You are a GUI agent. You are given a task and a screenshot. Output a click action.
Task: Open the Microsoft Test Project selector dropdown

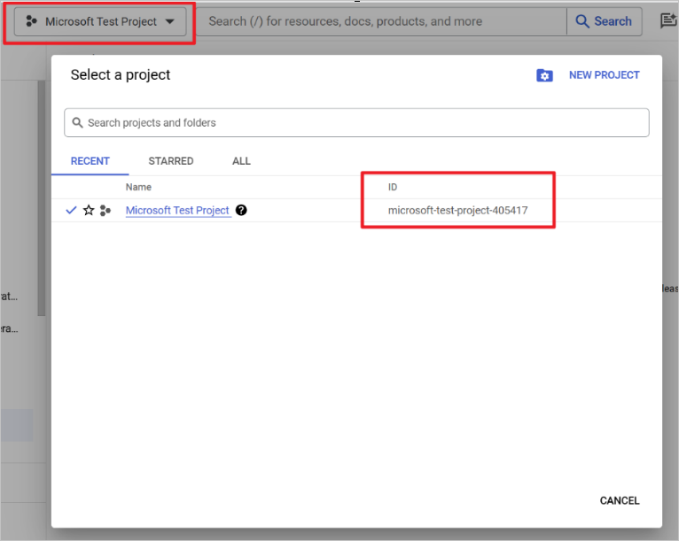pyautogui.click(x=100, y=21)
